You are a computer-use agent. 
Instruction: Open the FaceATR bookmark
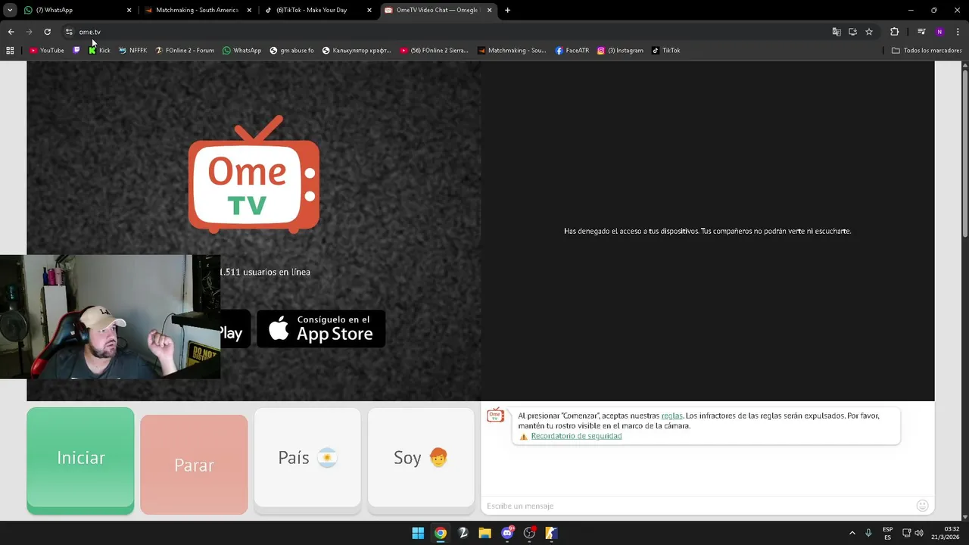tap(572, 51)
